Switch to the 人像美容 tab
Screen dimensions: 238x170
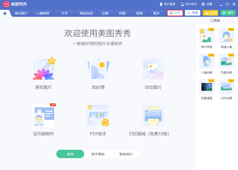[x=43, y=13]
